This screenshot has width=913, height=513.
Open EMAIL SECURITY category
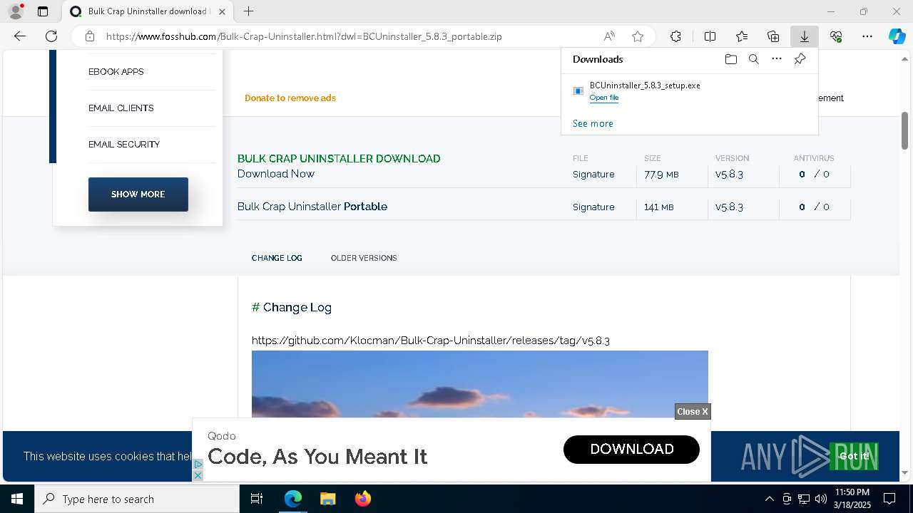tap(124, 145)
